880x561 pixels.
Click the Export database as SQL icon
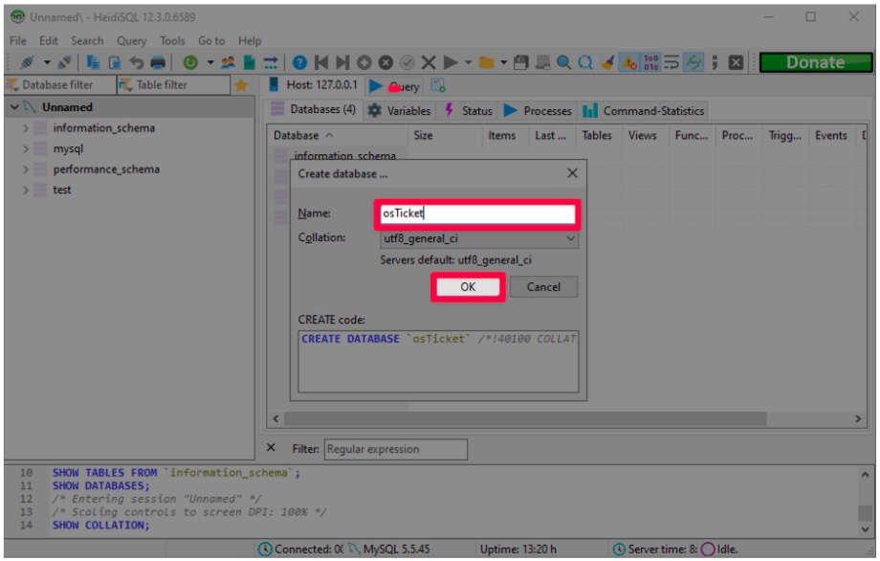[x=250, y=62]
